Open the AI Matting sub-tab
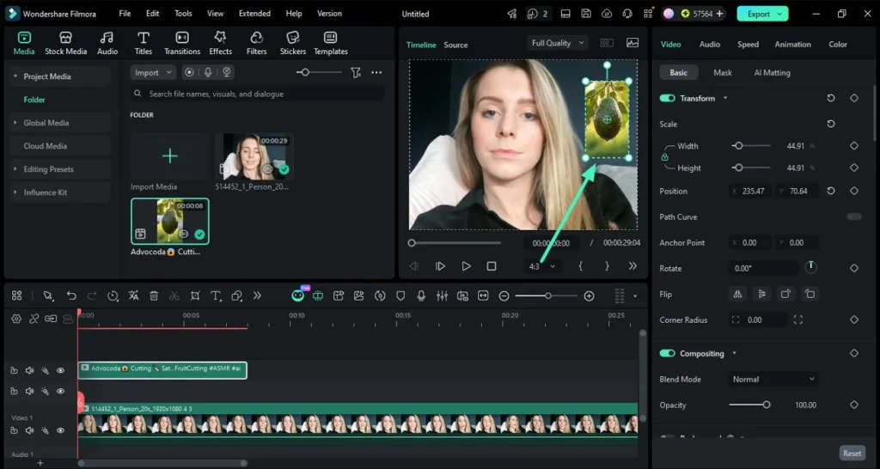The image size is (880, 469). coord(772,72)
